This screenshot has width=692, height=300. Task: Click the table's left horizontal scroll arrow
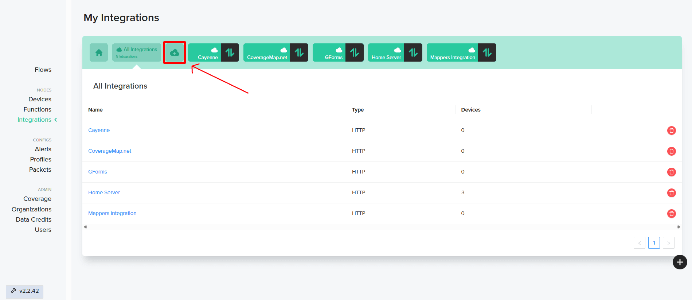point(85,227)
